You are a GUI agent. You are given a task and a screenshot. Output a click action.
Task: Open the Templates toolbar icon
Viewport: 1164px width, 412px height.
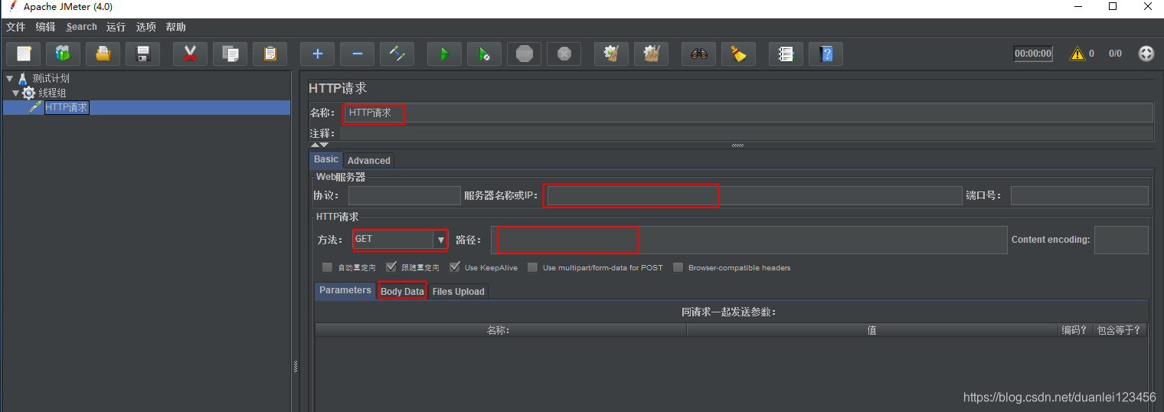point(63,54)
